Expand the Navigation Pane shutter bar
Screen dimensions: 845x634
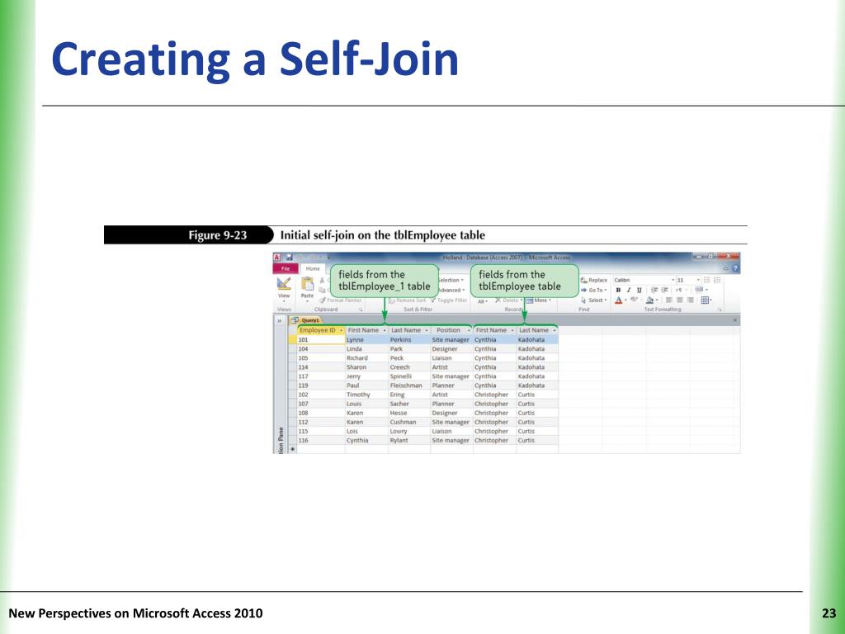tap(279, 321)
